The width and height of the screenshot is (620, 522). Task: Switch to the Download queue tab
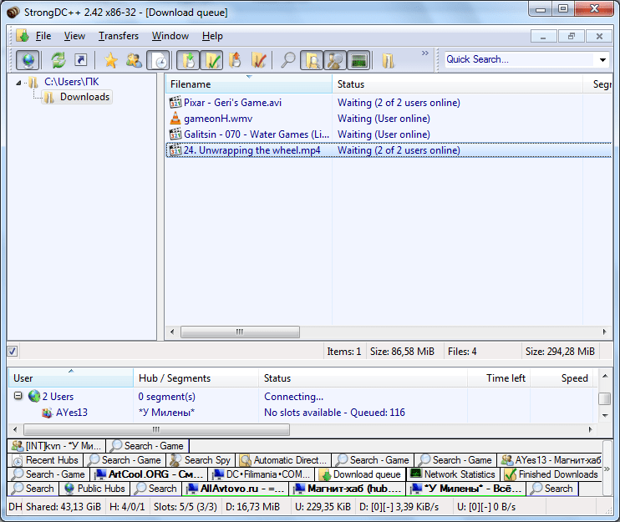(361, 474)
